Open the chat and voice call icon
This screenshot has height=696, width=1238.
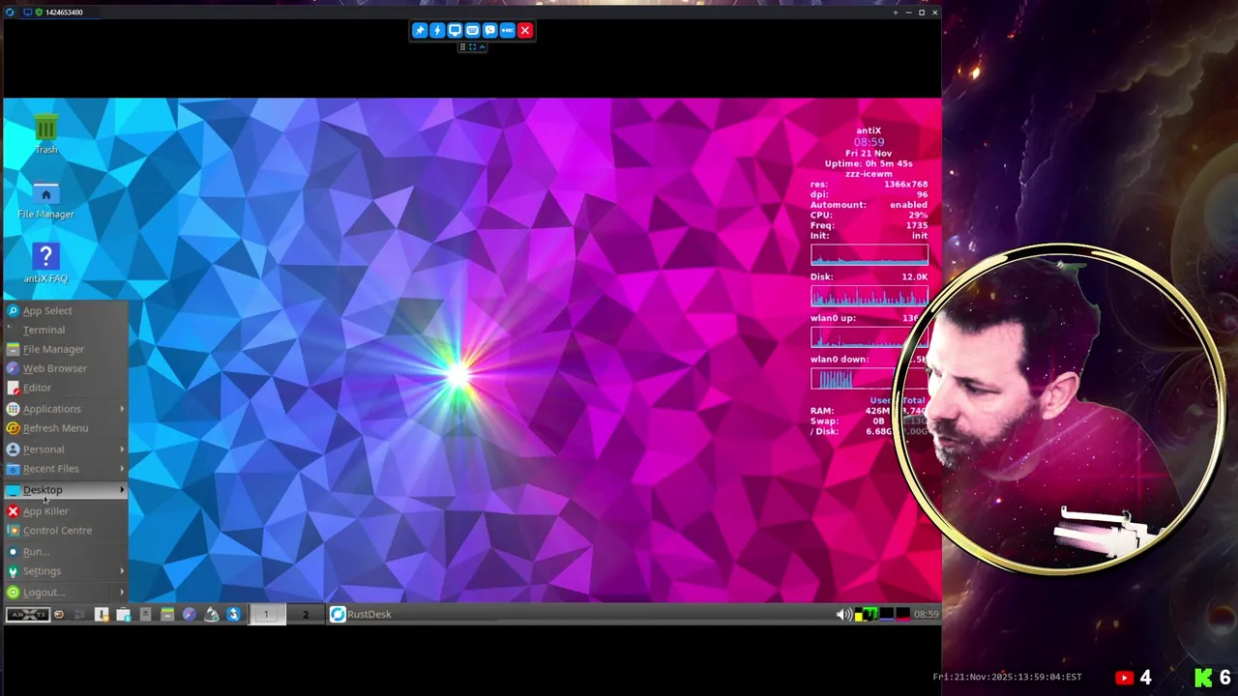[489, 30]
